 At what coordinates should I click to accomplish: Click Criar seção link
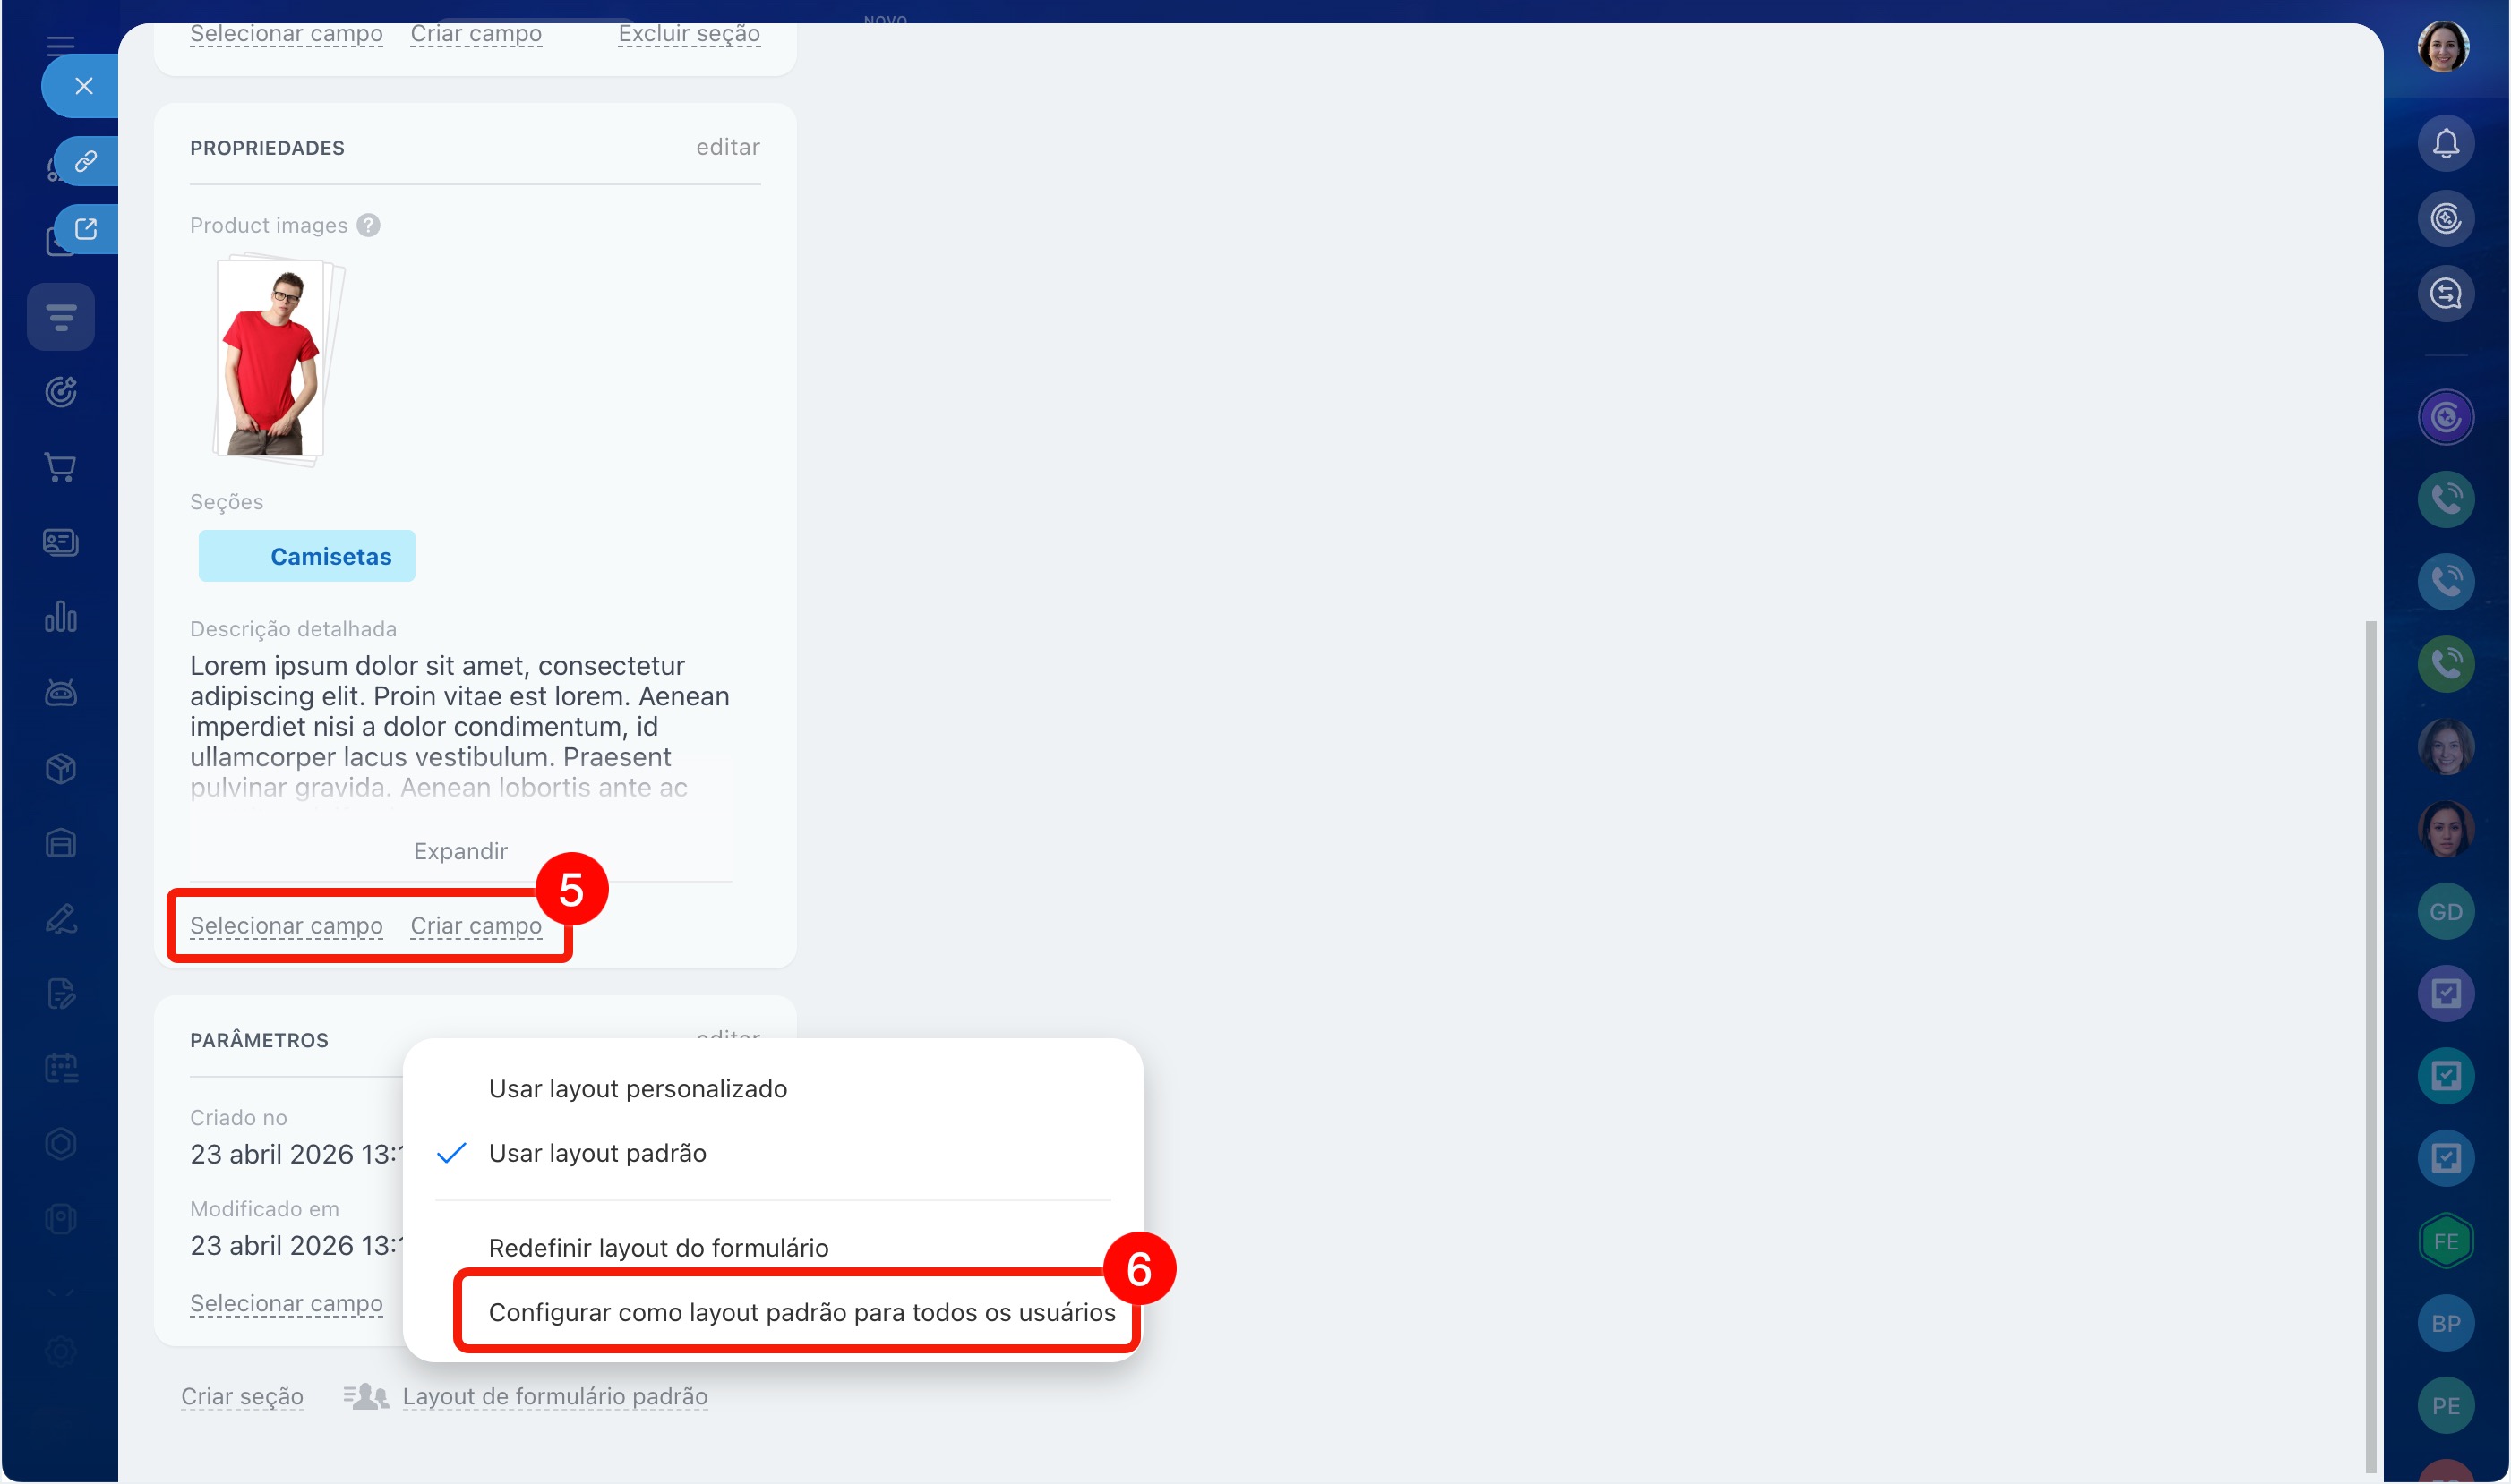click(242, 1396)
